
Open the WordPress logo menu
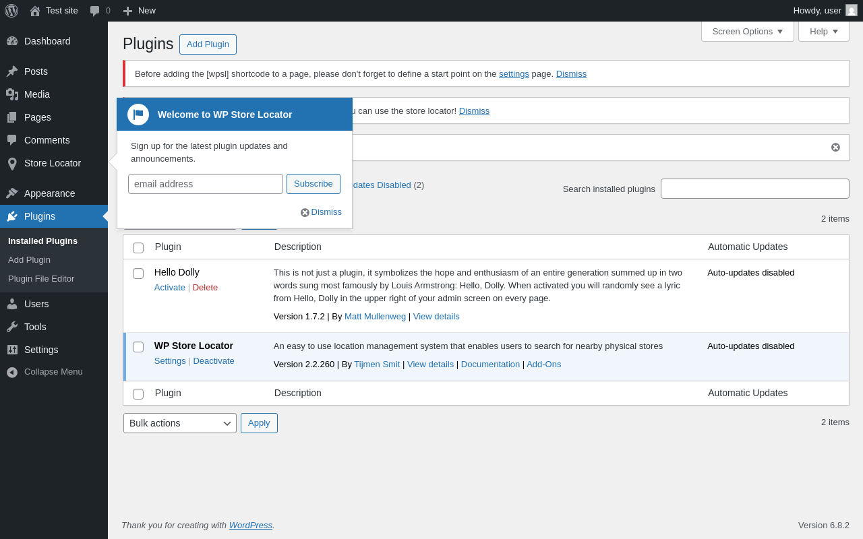(x=11, y=11)
